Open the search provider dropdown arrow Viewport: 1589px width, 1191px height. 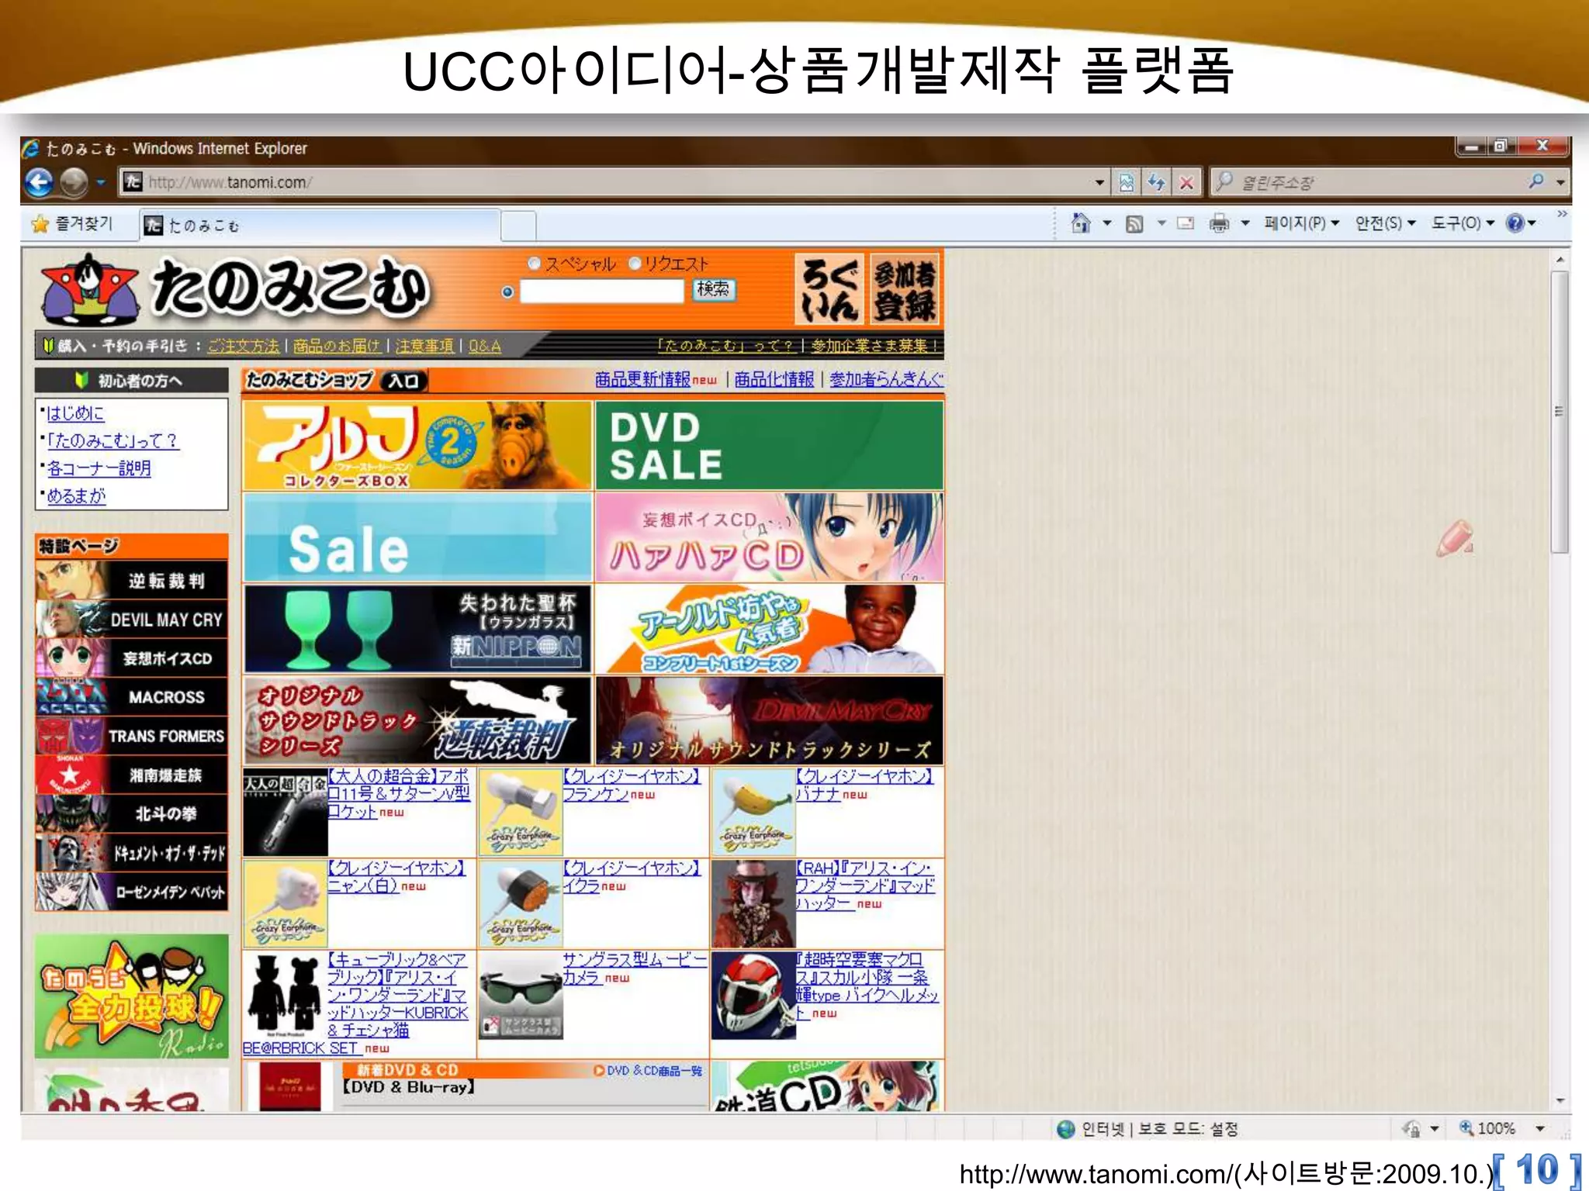(x=1560, y=183)
